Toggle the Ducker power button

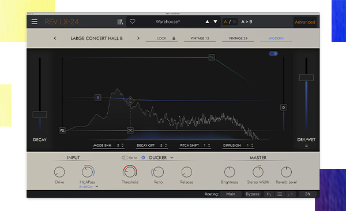[143, 157]
